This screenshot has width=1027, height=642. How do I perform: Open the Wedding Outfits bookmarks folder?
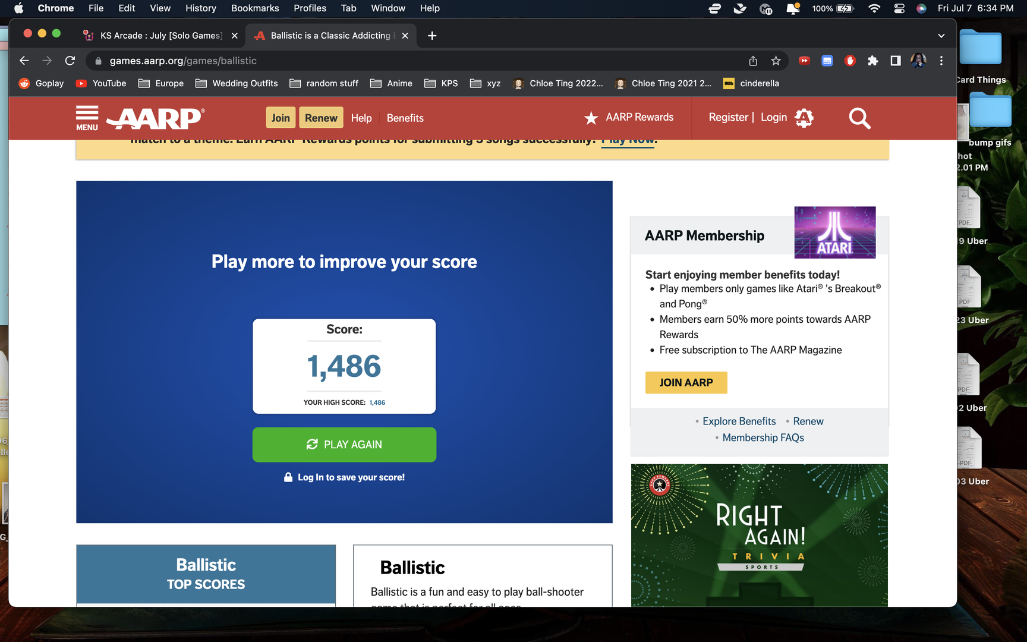coord(237,83)
